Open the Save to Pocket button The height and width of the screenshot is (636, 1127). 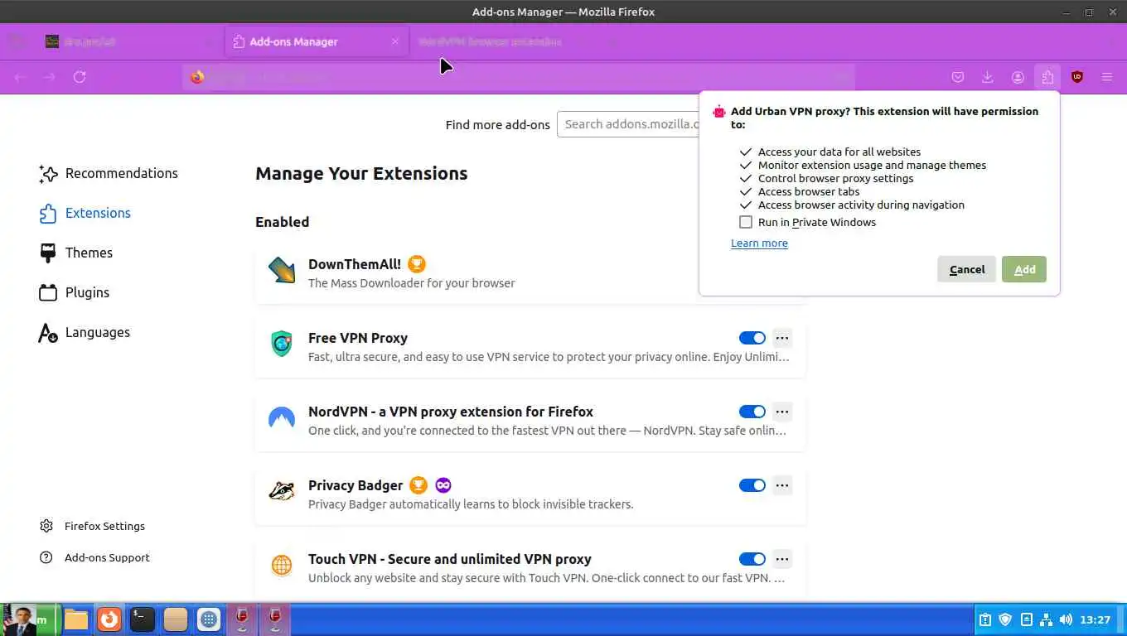[958, 77]
